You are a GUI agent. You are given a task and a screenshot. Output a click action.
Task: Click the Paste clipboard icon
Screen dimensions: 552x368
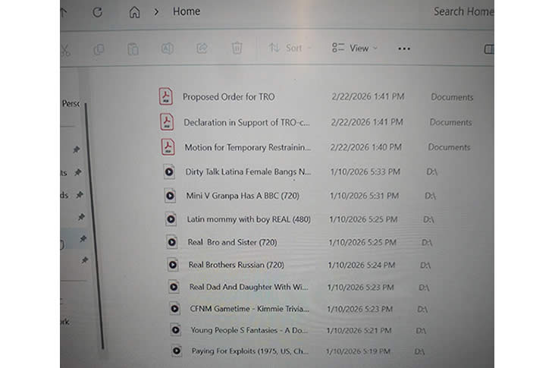coord(133,49)
